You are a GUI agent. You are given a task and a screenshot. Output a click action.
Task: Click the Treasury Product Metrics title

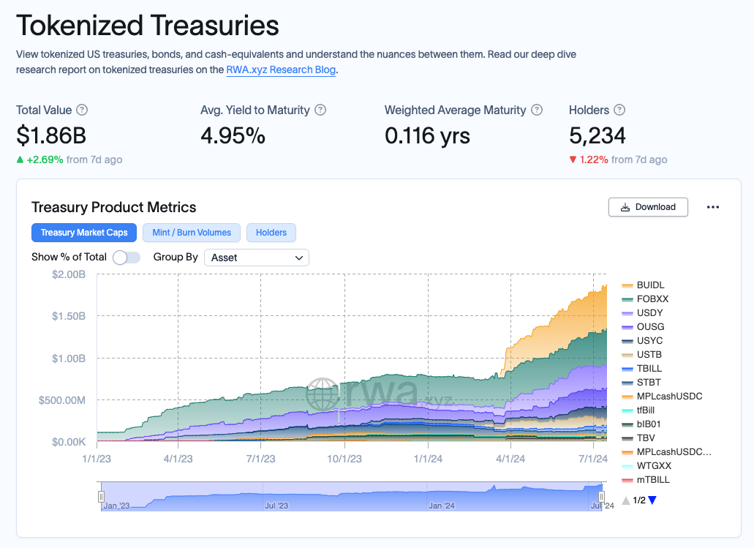[x=114, y=207]
